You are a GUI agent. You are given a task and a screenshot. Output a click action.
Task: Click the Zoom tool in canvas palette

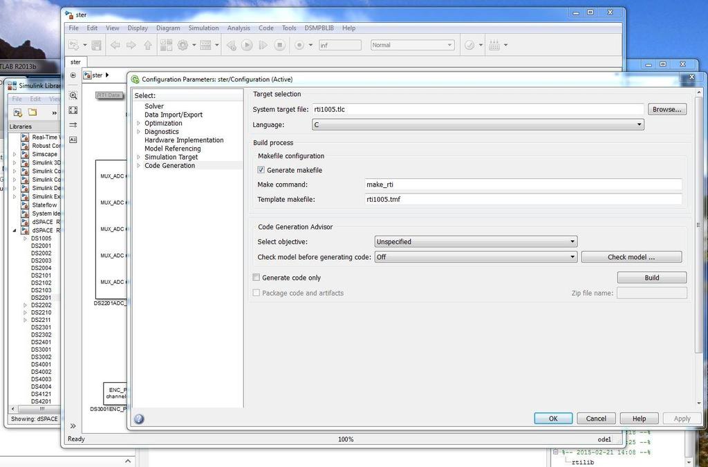click(x=73, y=95)
